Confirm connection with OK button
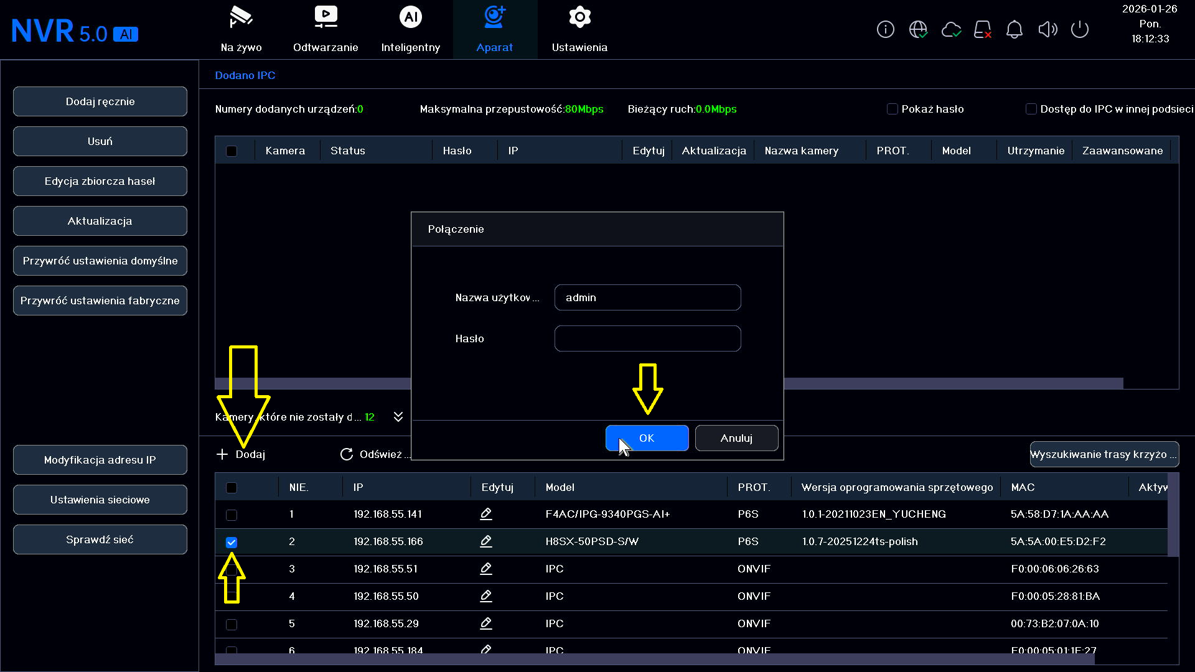1195x672 pixels. 647,438
